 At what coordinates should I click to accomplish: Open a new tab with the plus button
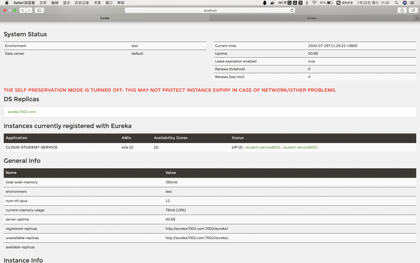pyautogui.click(x=416, y=18)
